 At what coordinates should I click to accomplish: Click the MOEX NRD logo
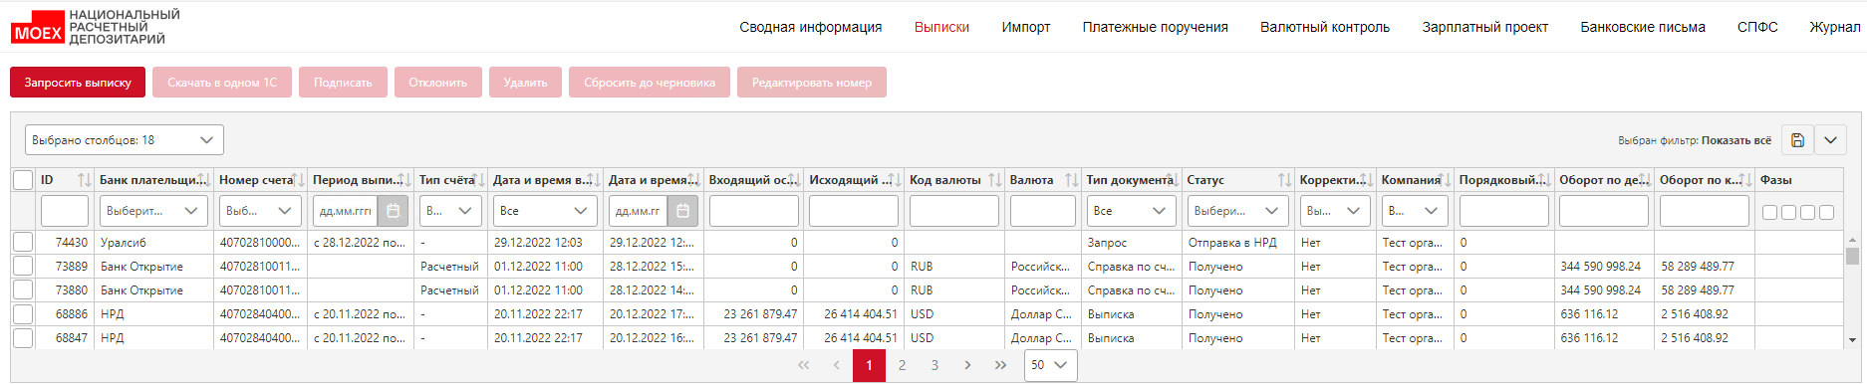(x=96, y=27)
